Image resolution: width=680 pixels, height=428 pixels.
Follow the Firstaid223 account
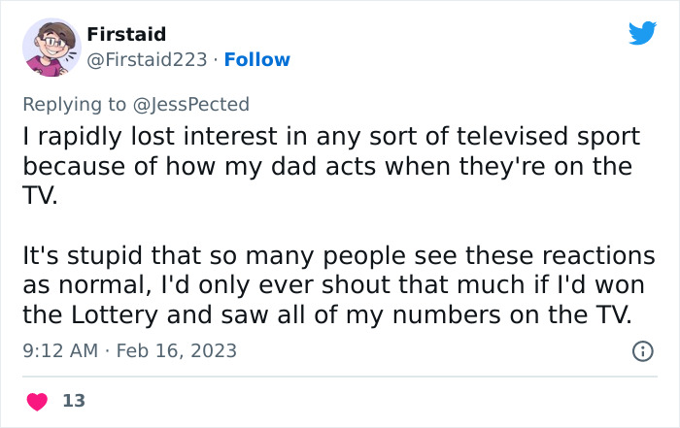256,60
